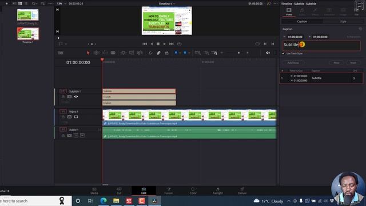Click the Go to Previous Clip viewer button
Screen dimensions: 366x206
tap(272, 44)
